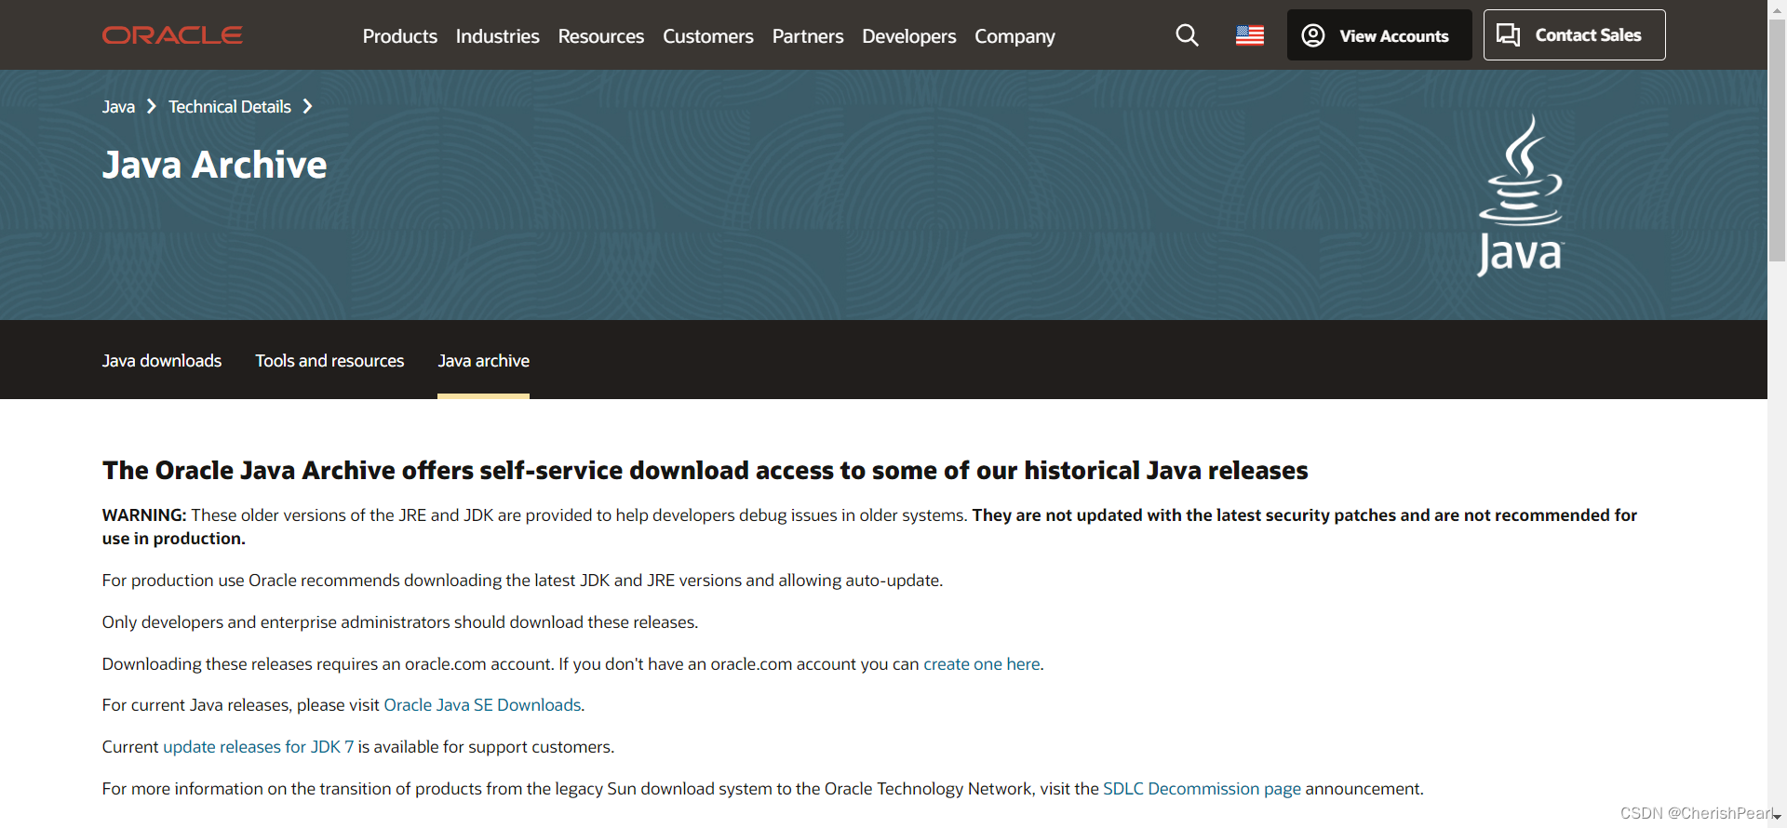Screen dimensions: 1787x828
Task: Open the Resources menu
Action: point(601,36)
